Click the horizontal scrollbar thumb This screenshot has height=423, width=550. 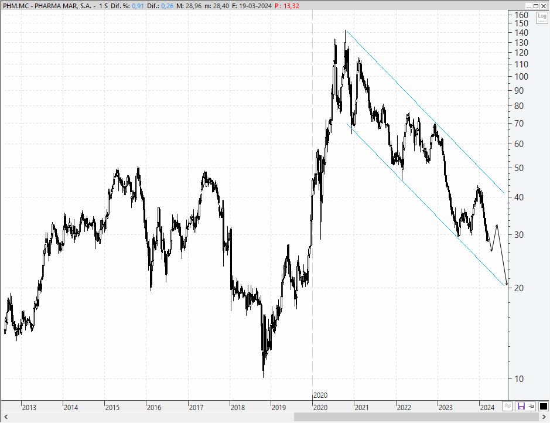[x=416, y=417]
